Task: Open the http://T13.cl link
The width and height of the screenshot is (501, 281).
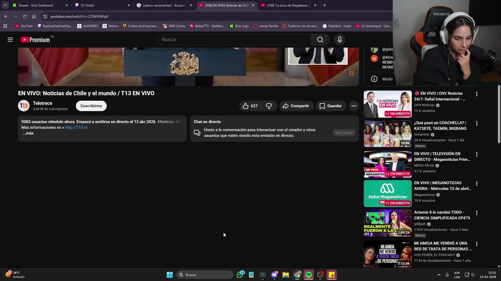Action: pyautogui.click(x=76, y=128)
